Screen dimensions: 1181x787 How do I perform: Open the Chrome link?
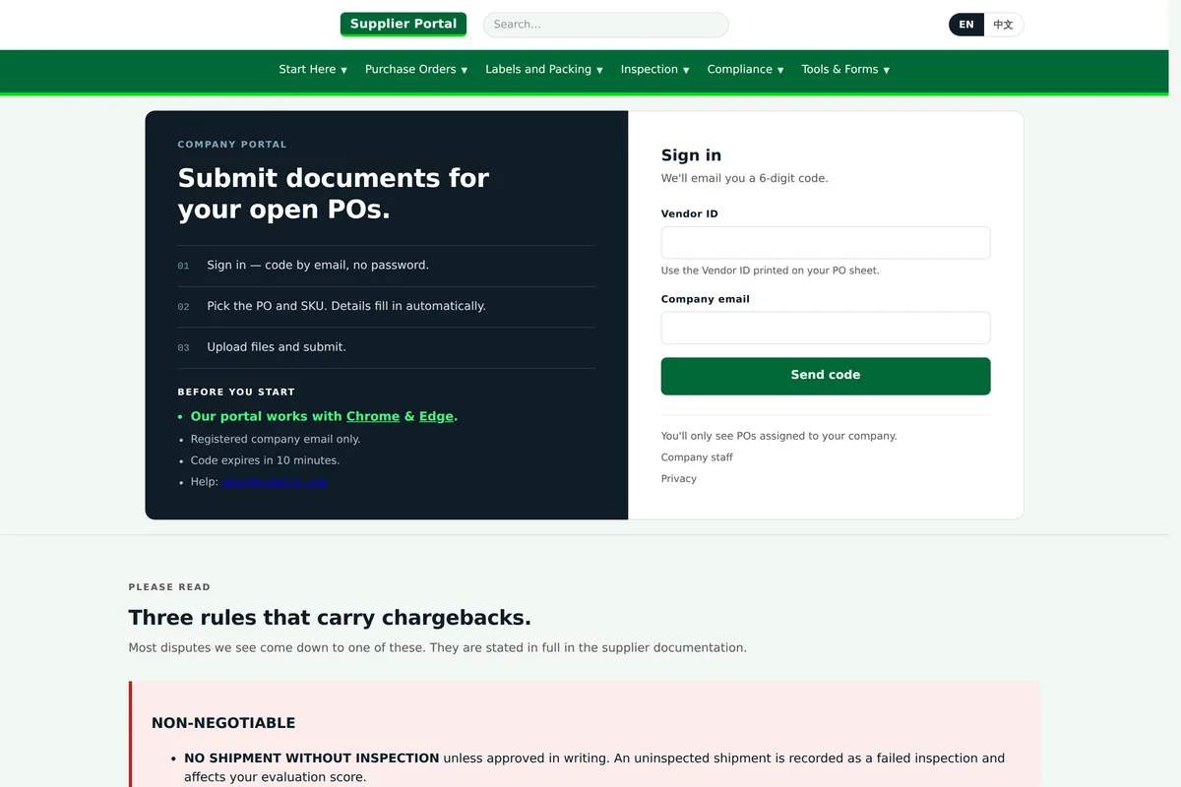click(373, 416)
